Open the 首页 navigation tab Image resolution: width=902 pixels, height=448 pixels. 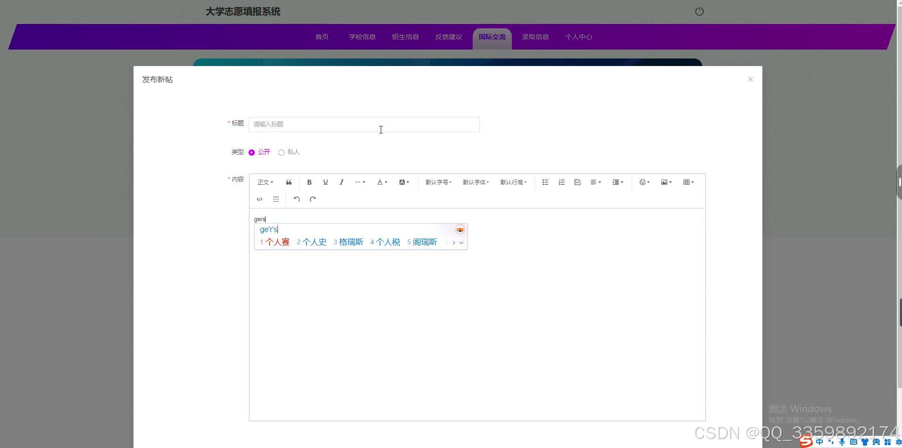[322, 37]
